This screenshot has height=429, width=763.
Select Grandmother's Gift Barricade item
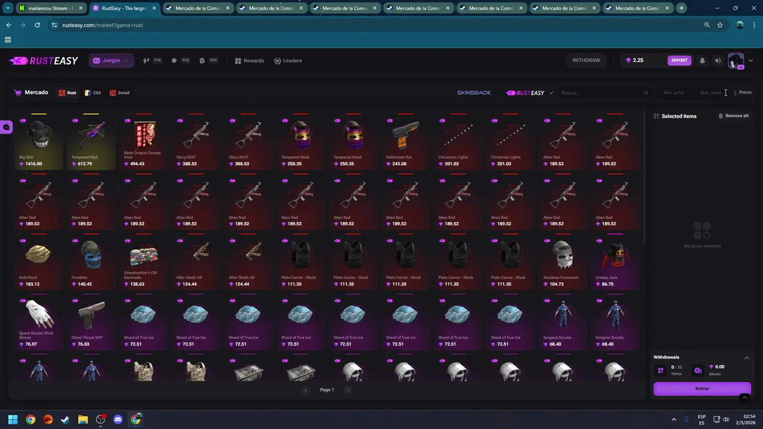pos(144,261)
